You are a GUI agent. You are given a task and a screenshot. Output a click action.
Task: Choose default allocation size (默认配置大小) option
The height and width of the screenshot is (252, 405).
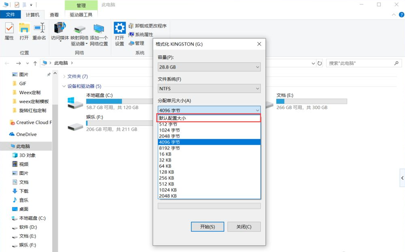coord(209,118)
